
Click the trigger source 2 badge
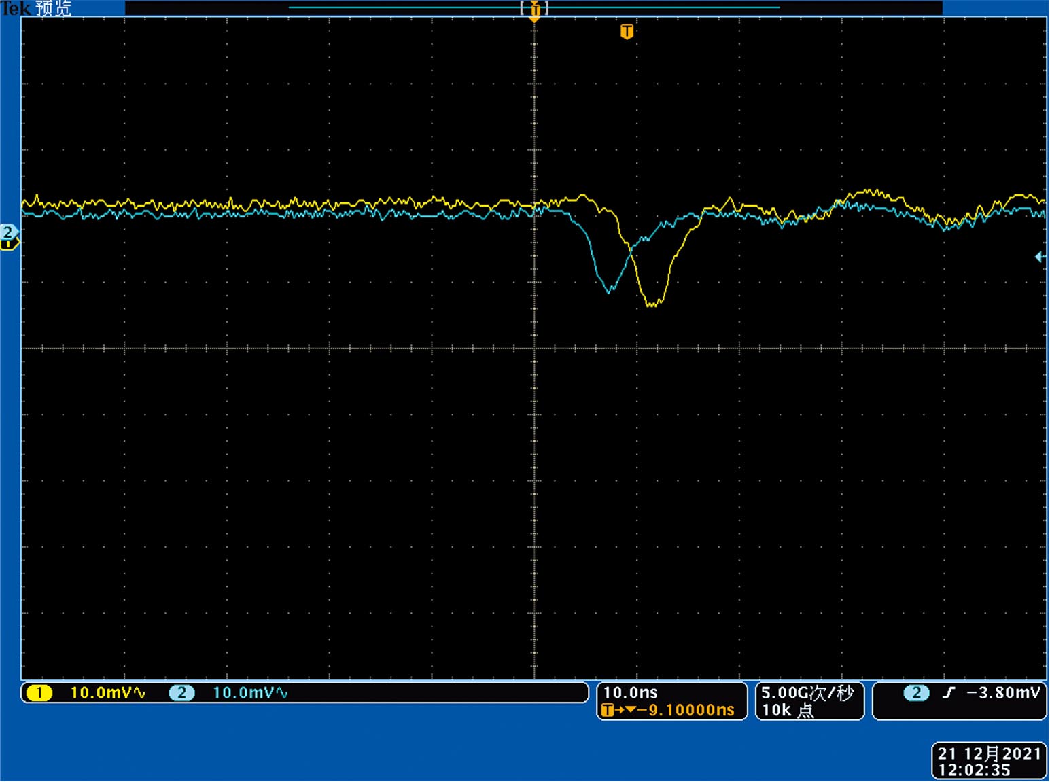(x=916, y=693)
